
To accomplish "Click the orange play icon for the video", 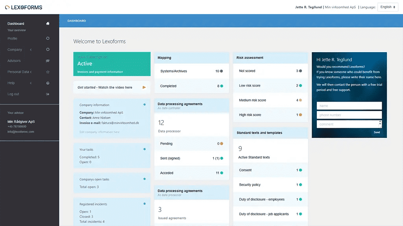I will pos(144,87).
